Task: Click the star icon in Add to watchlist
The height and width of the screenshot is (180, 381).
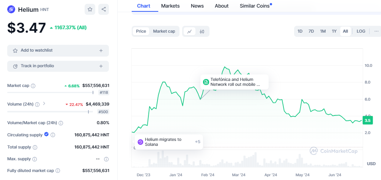Action: 15,51
